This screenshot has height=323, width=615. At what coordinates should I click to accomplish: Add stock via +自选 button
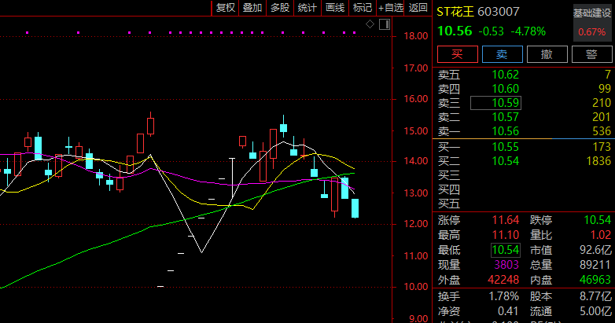click(x=390, y=8)
